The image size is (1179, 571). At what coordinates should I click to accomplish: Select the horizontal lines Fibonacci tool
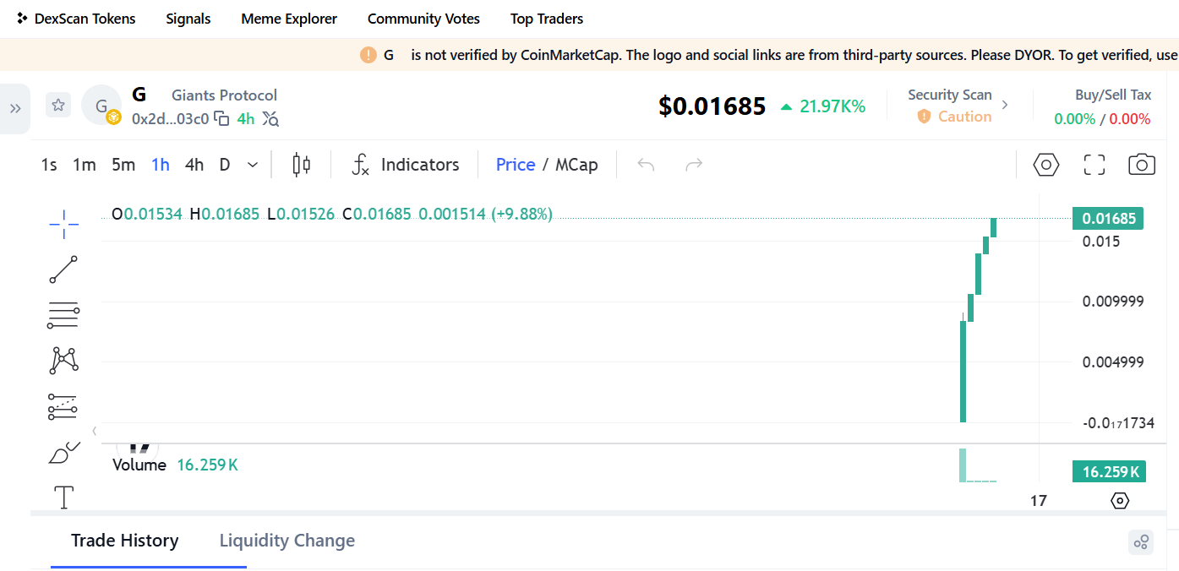[x=64, y=315]
